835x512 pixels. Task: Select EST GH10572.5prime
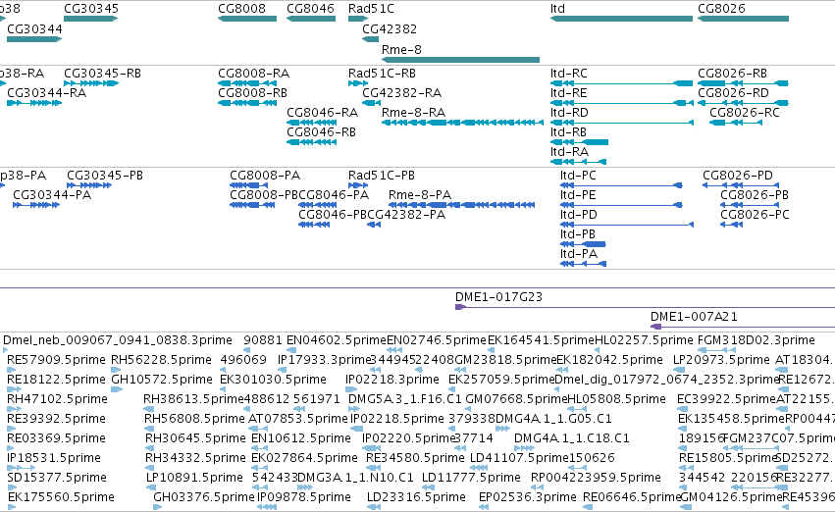point(117,389)
